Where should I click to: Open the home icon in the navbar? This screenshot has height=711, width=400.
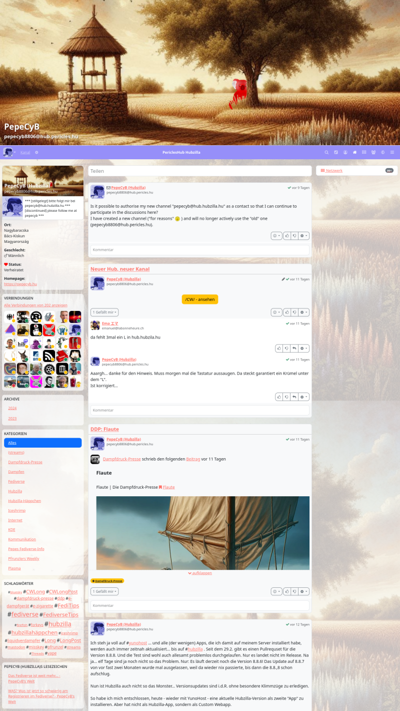(354, 152)
